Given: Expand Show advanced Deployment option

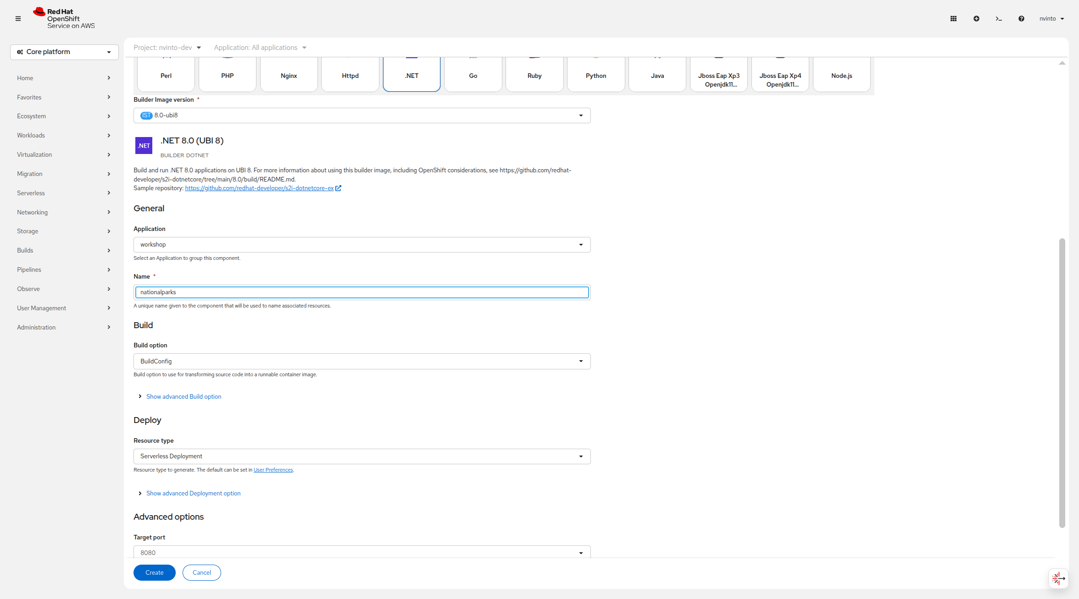Looking at the screenshot, I should tap(189, 493).
